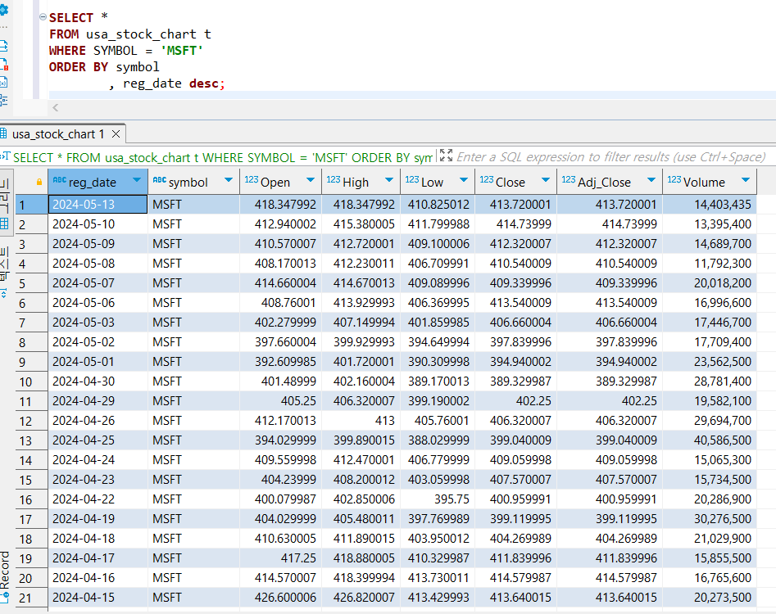Open reg_date column filter dropdown arrow
776x614 pixels.
point(137,180)
